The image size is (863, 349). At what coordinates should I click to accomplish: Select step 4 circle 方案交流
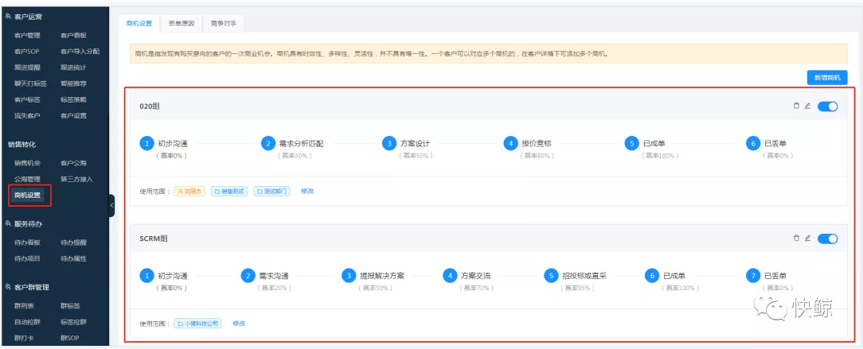450,275
